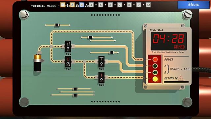Select tutorial level 9
Image resolution: width=211 pixels, height=119 pixels.
click(138, 5)
